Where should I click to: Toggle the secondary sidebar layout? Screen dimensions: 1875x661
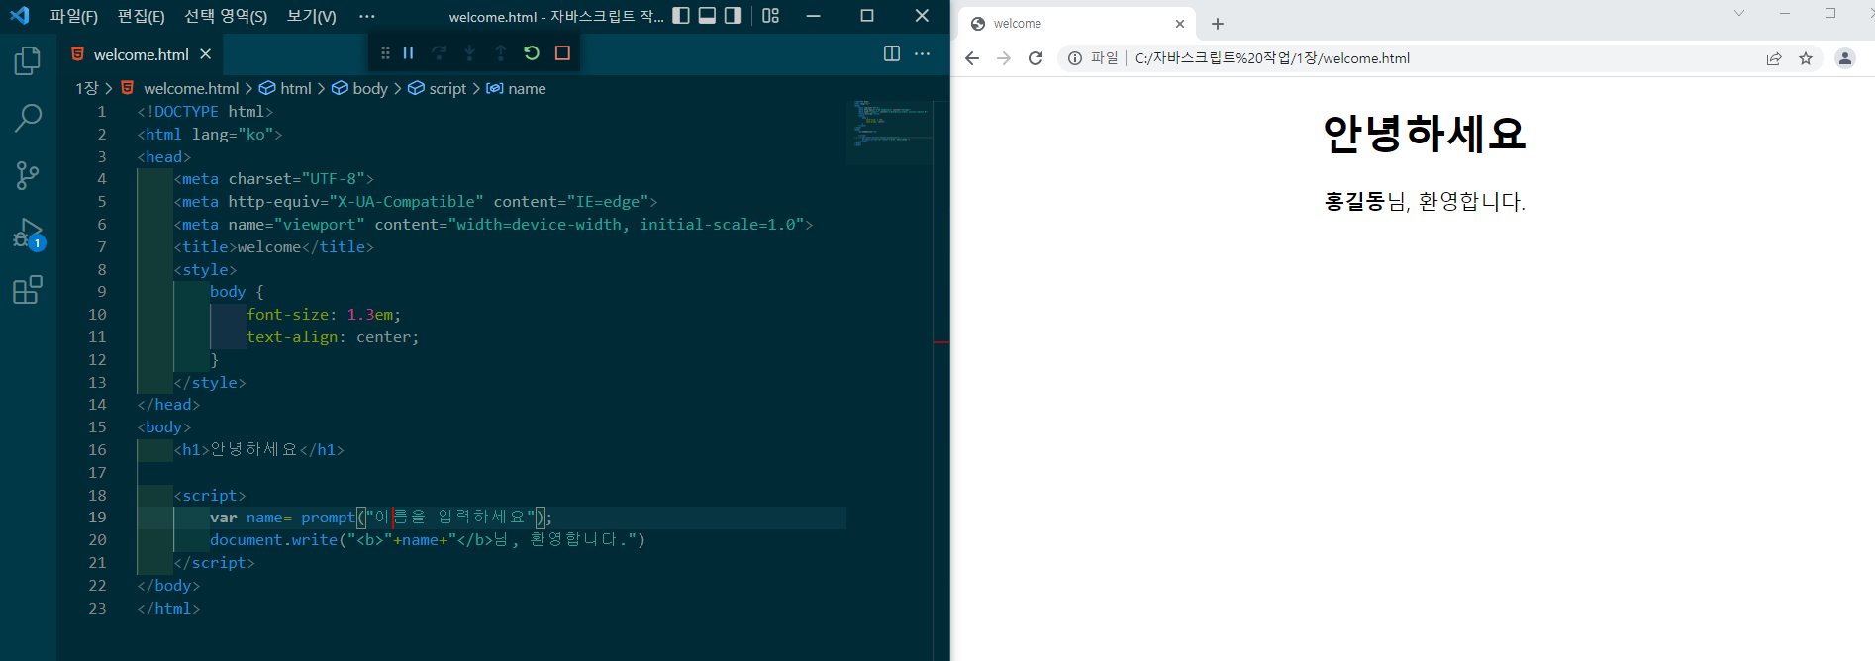pos(733,16)
